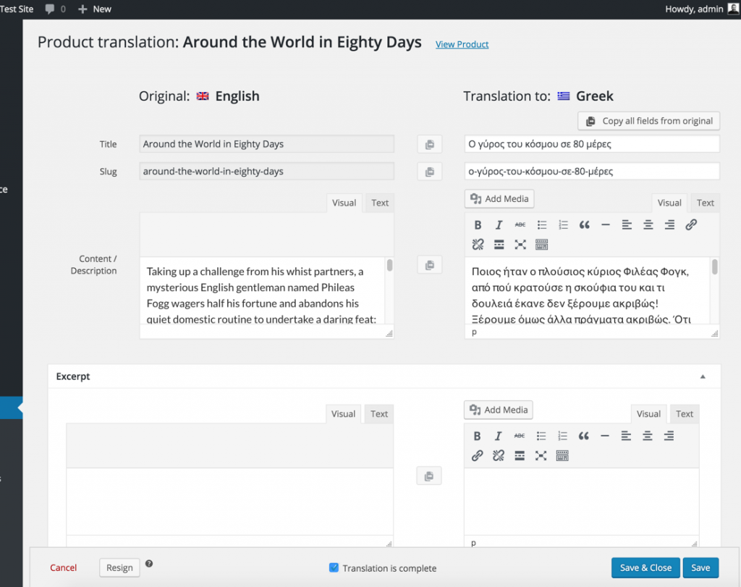Insert blockquote in Excerpt editor
741x587 pixels.
[584, 436]
